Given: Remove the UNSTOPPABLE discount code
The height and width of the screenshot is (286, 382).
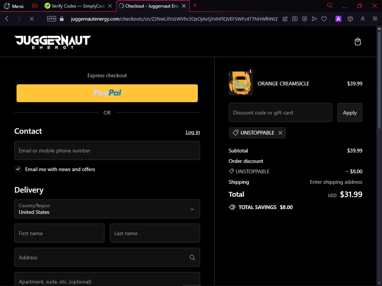Looking at the screenshot, I should pyautogui.click(x=280, y=133).
